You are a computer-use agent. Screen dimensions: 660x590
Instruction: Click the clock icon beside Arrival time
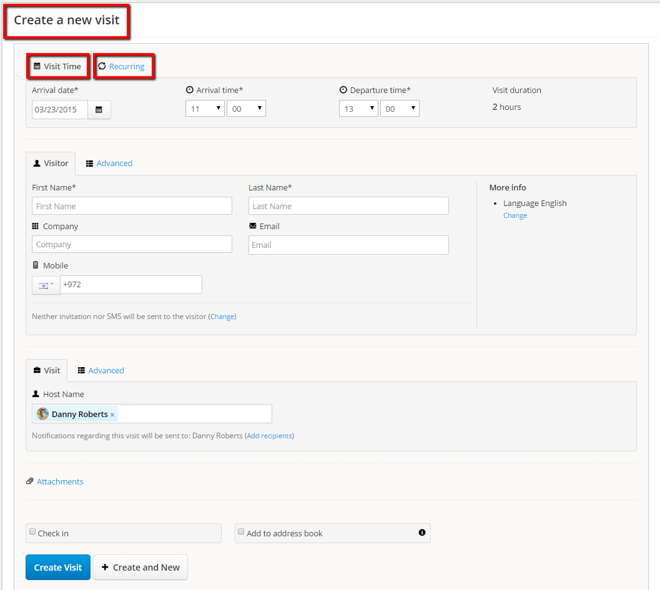pos(190,90)
